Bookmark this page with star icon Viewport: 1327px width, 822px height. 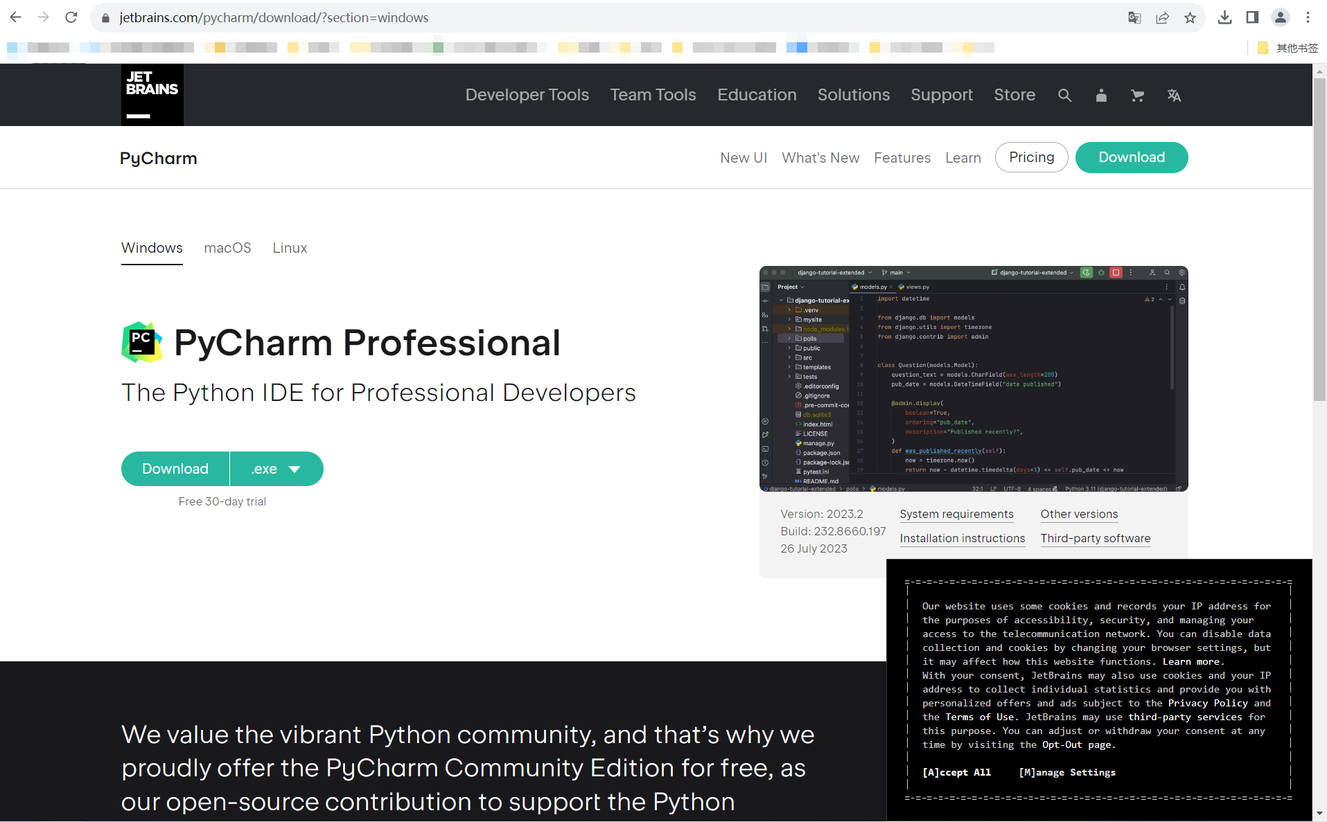pos(1190,18)
